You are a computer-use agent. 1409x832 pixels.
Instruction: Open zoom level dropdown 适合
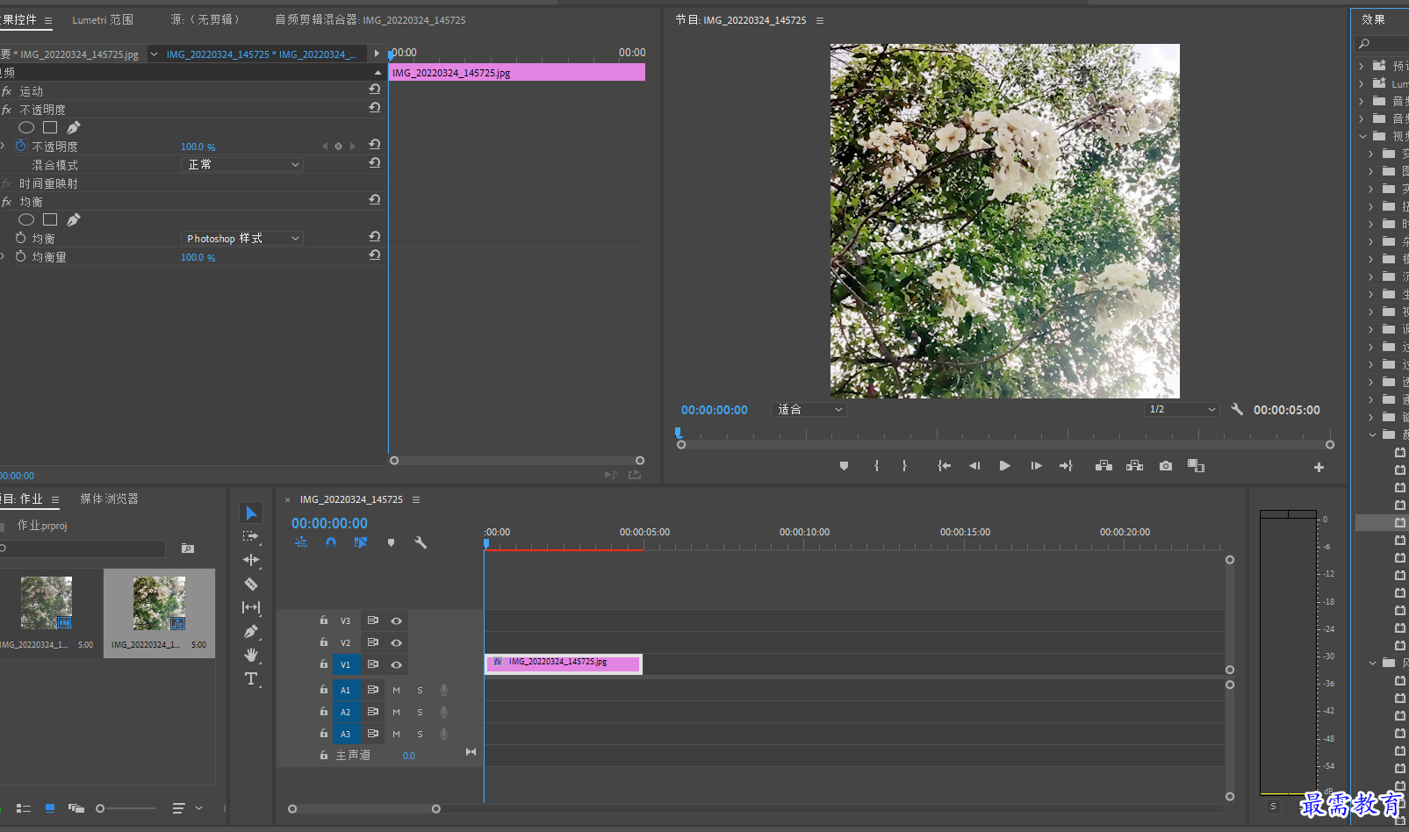809,409
